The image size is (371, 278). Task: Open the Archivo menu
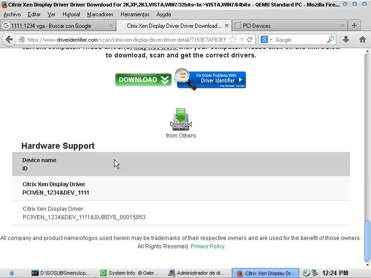12,14
